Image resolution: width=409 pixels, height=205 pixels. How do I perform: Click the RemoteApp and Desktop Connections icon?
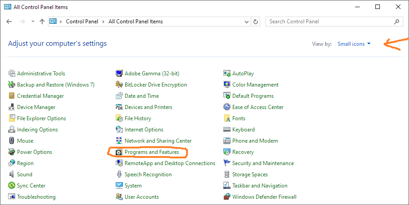119,163
